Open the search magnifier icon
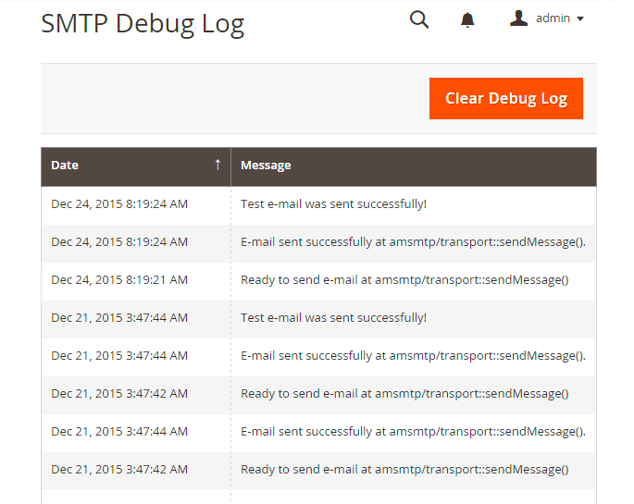634x504 pixels. click(x=419, y=19)
